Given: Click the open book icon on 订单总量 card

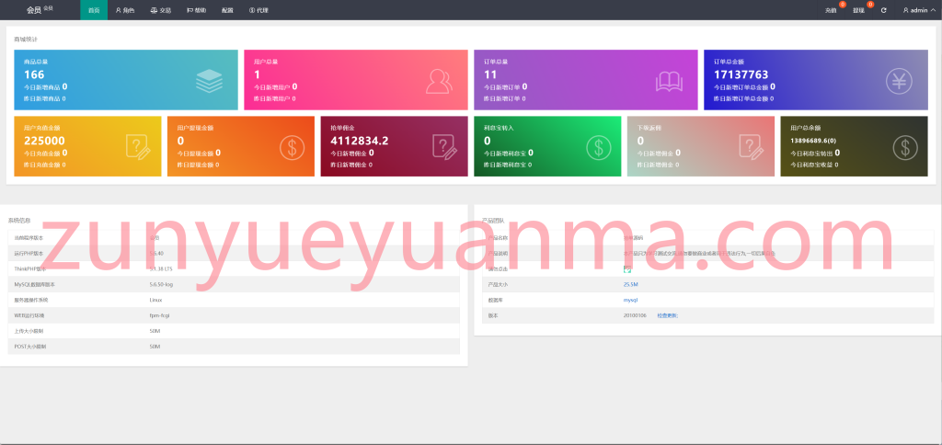Looking at the screenshot, I should pyautogui.click(x=669, y=81).
